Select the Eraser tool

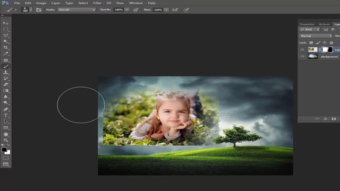pyautogui.click(x=6, y=84)
